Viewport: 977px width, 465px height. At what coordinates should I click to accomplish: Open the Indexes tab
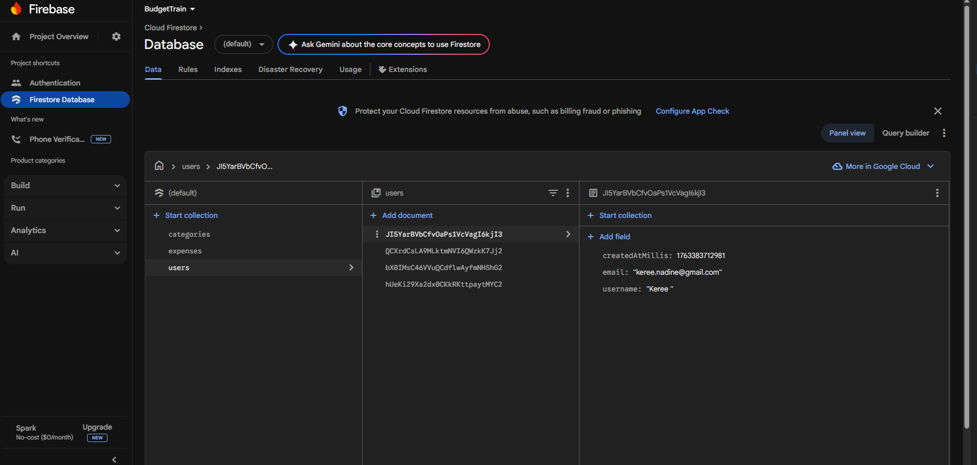228,69
